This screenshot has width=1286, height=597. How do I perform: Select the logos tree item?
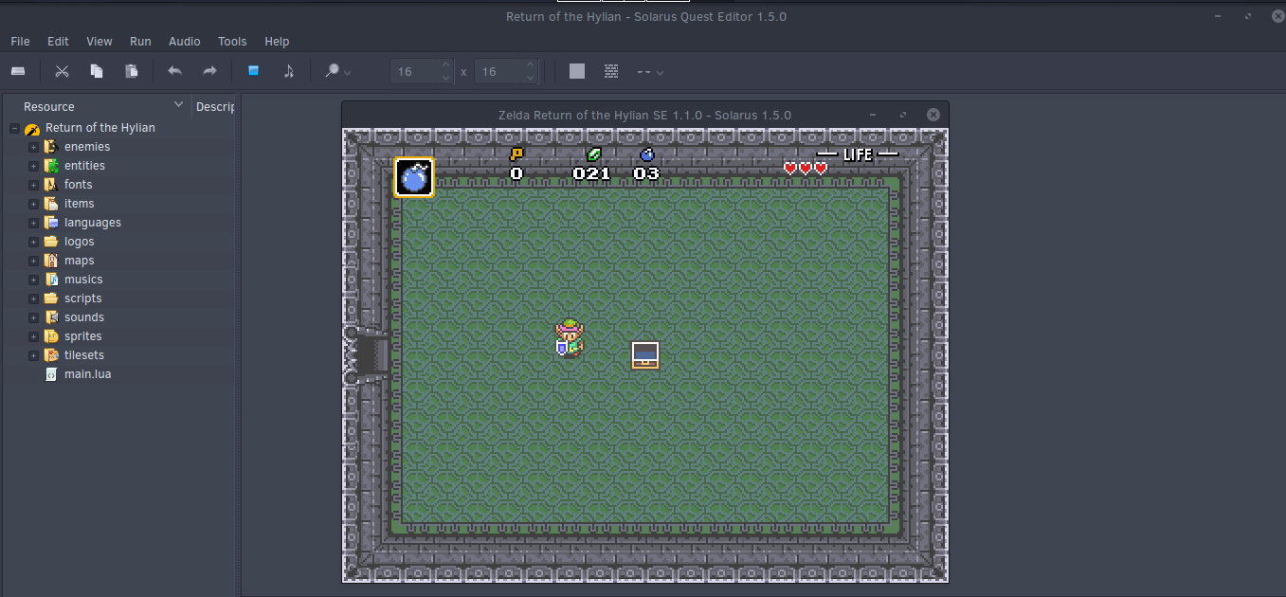click(80, 242)
